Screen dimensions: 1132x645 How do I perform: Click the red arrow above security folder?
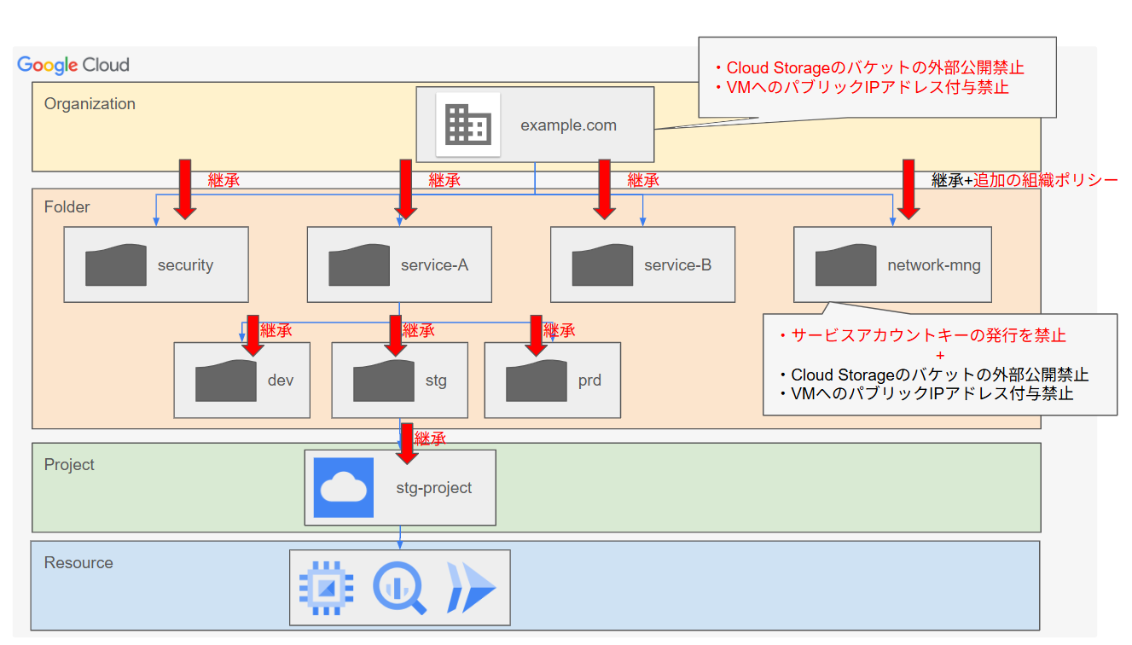point(185,188)
